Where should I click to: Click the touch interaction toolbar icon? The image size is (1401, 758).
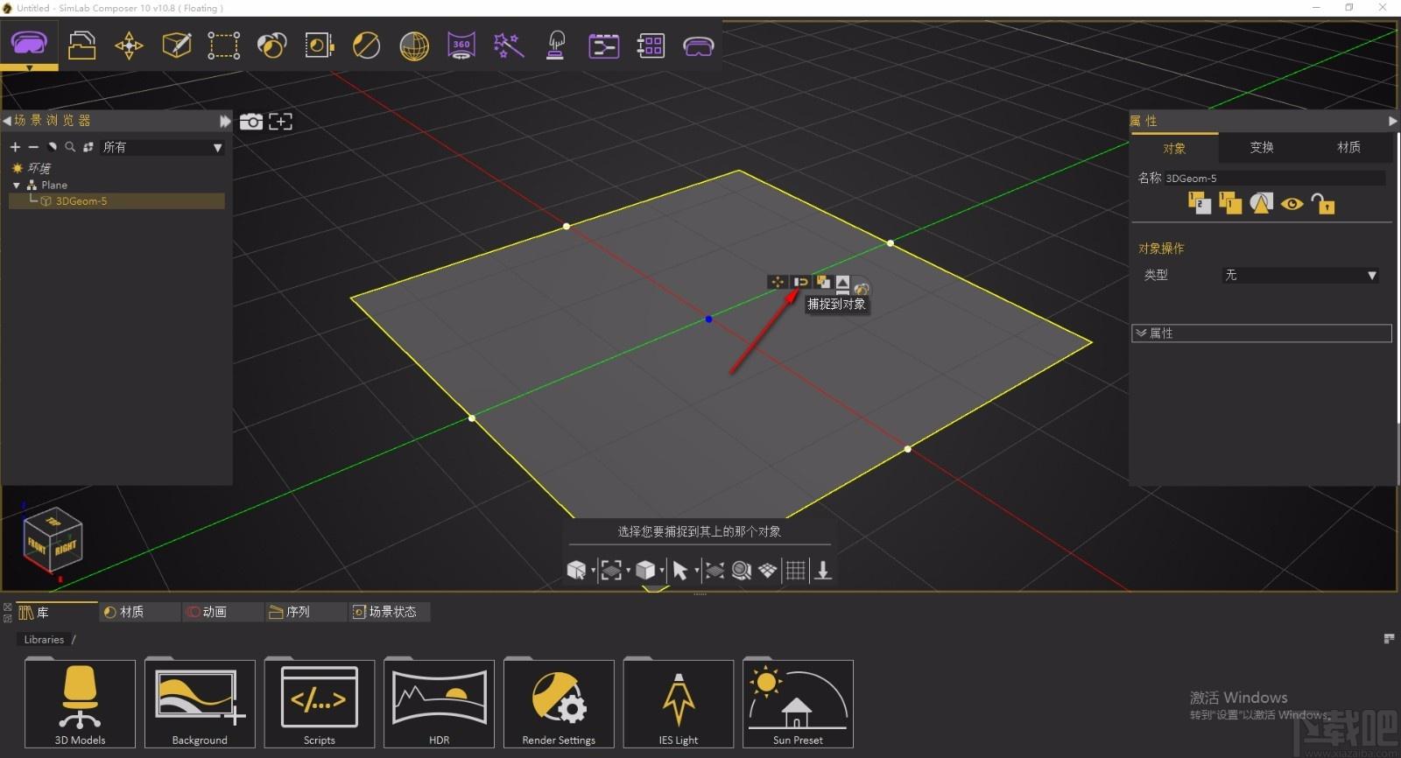click(555, 46)
